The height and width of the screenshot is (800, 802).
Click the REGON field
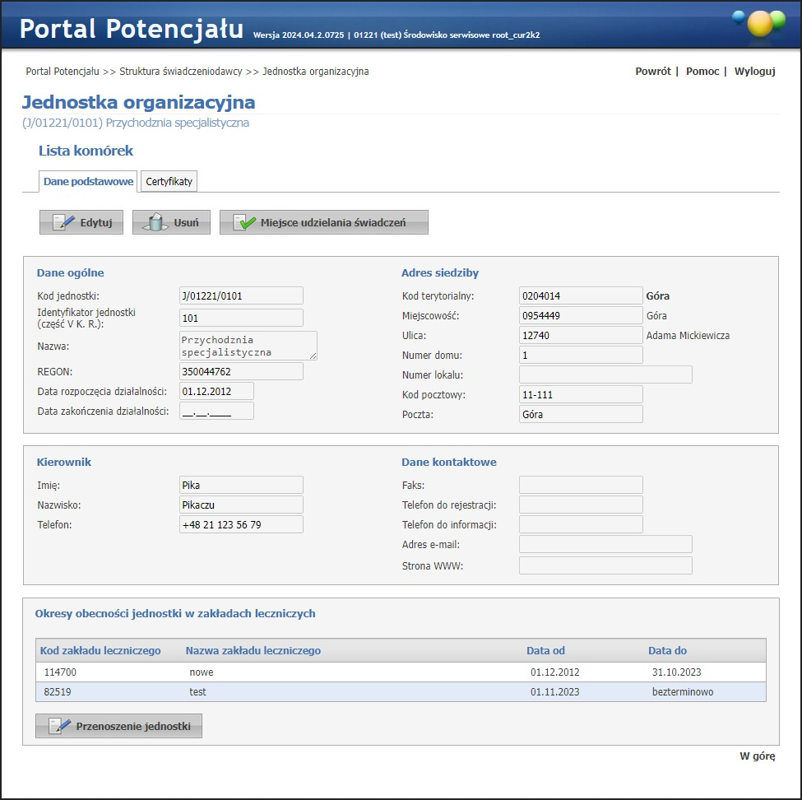[x=241, y=371]
